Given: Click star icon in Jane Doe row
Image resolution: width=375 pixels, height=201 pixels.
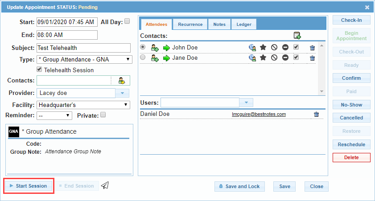Looking at the screenshot, I should click(x=263, y=57).
